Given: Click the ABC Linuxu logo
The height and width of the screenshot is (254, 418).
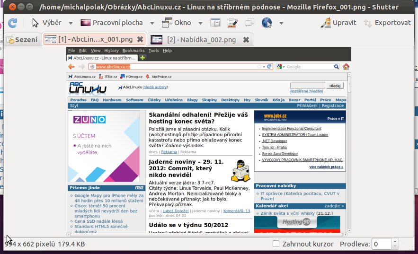Looking at the screenshot, I should click(88, 88).
